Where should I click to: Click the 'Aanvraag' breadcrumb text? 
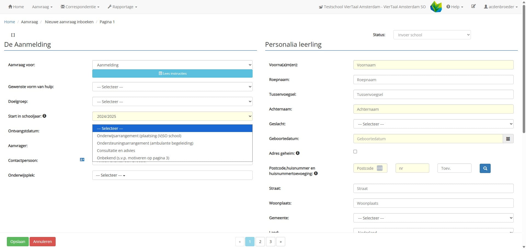coord(29,22)
